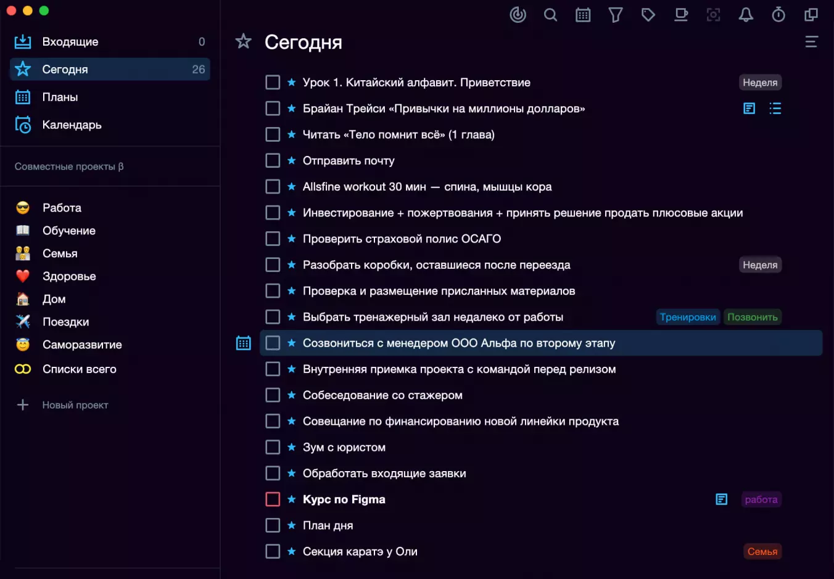The image size is (834, 579).
Task: Click the tag icon in toolbar
Action: point(648,15)
